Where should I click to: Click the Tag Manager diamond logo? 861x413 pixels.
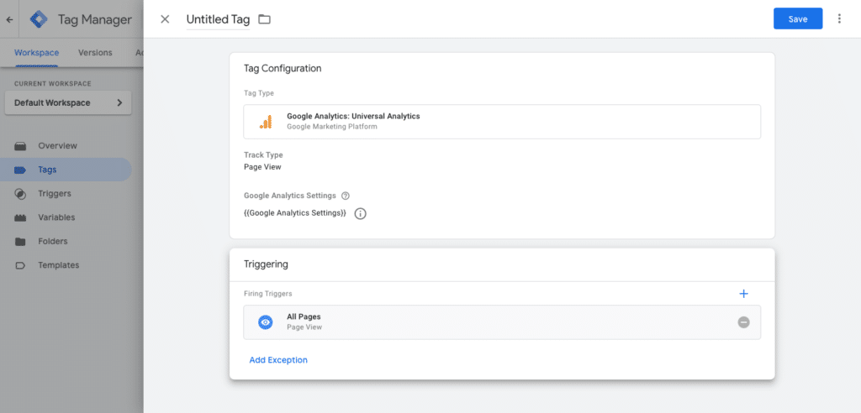click(39, 19)
